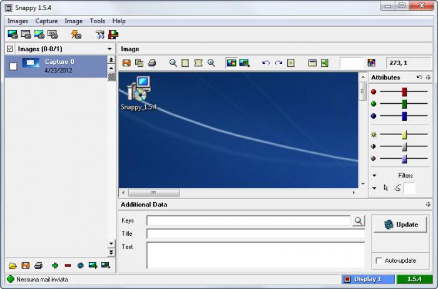Jump to top of image list with double-up arrow

(111, 60)
